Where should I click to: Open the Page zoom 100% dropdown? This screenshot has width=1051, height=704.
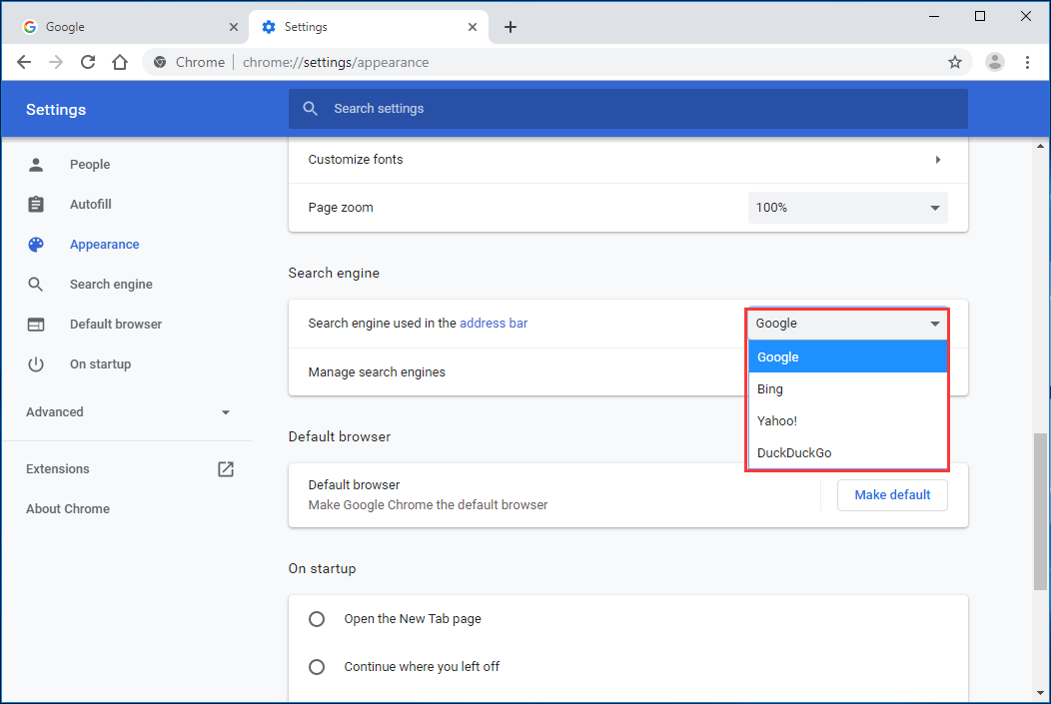click(847, 208)
